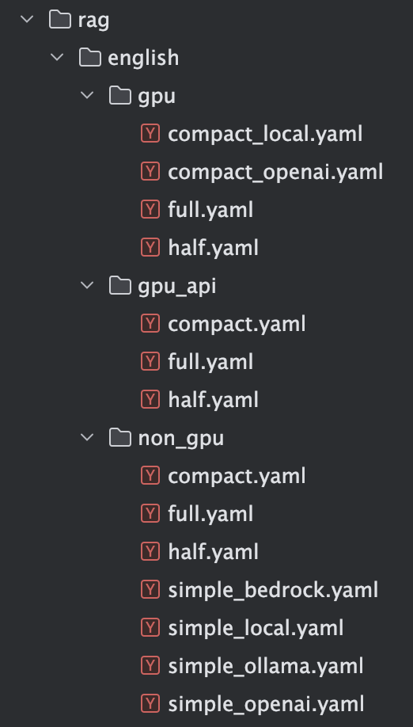Image resolution: width=413 pixels, height=727 pixels.
Task: Open simple_openai.yaml file
Action: click(266, 705)
